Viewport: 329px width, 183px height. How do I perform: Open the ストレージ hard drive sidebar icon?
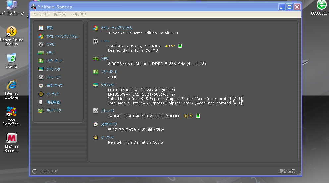(x=41, y=77)
